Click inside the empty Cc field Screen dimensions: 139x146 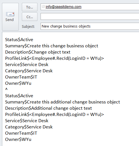pos(90,16)
